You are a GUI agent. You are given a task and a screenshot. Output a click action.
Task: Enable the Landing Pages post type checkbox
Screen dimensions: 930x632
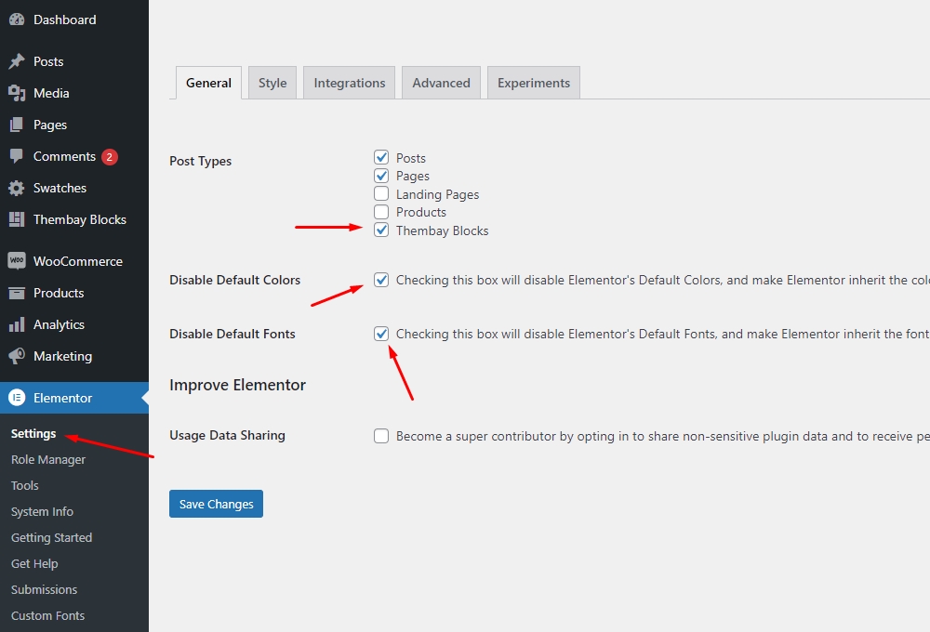click(x=381, y=194)
